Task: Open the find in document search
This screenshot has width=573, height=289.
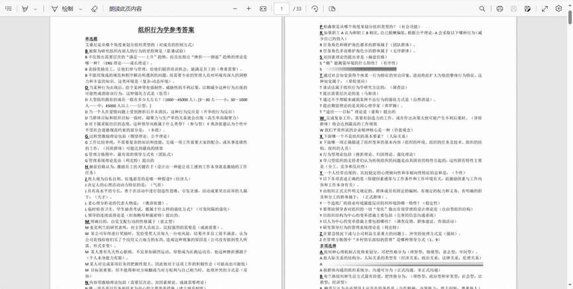Action: pos(481,9)
